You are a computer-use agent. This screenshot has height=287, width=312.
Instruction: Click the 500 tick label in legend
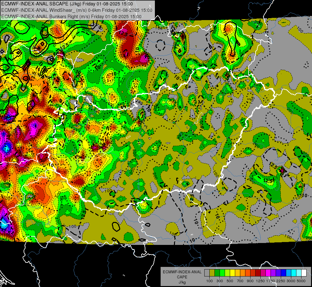click(x=230, y=281)
